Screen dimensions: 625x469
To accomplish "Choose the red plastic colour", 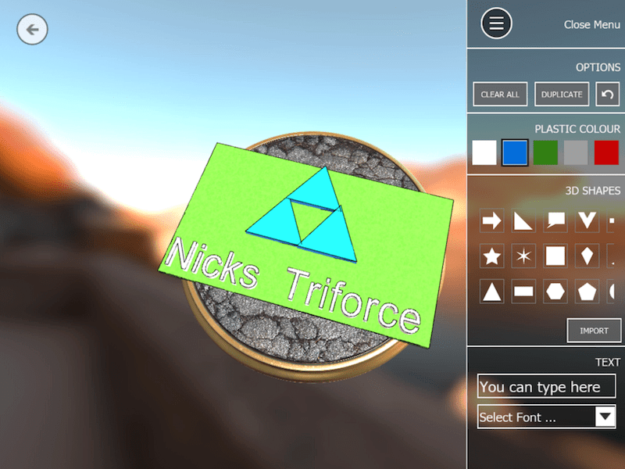I will pos(607,152).
